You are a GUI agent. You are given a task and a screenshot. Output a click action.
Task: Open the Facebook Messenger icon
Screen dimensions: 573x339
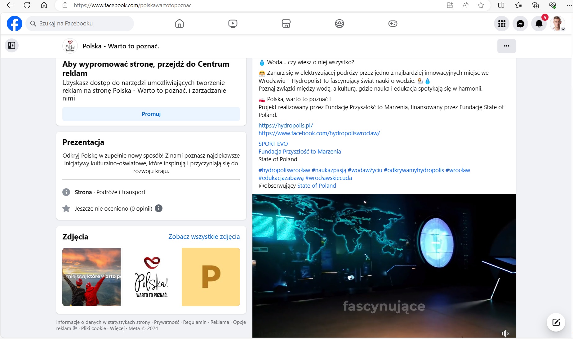click(x=520, y=24)
